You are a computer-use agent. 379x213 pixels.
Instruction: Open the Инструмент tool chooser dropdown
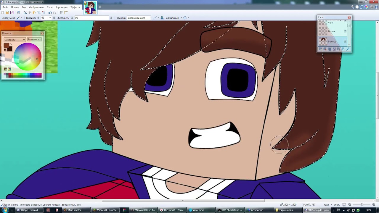pos(19,18)
